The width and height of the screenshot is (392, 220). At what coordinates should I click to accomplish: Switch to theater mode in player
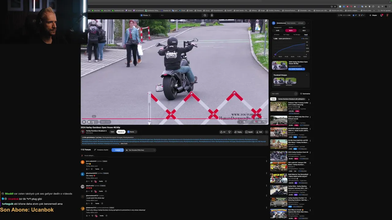pyautogui.click(x=259, y=122)
